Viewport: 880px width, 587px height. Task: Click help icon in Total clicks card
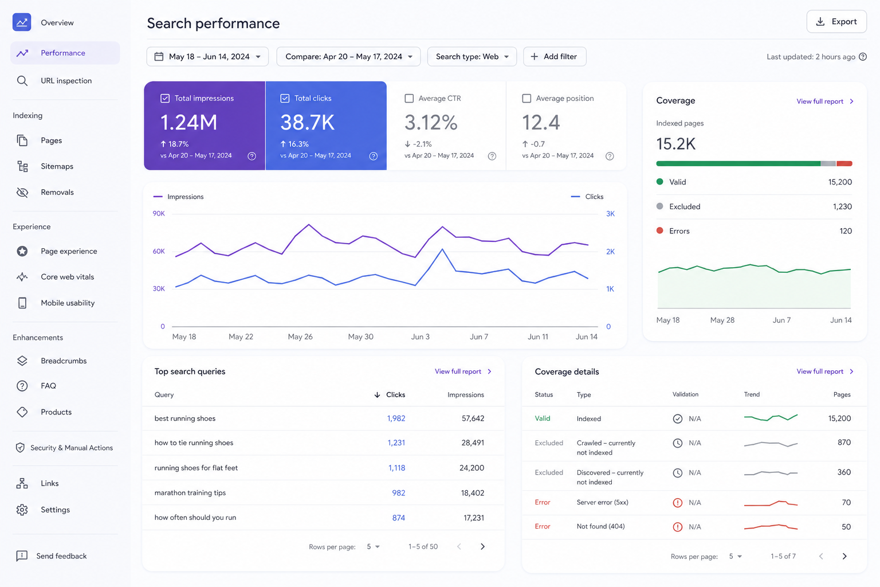[374, 156]
